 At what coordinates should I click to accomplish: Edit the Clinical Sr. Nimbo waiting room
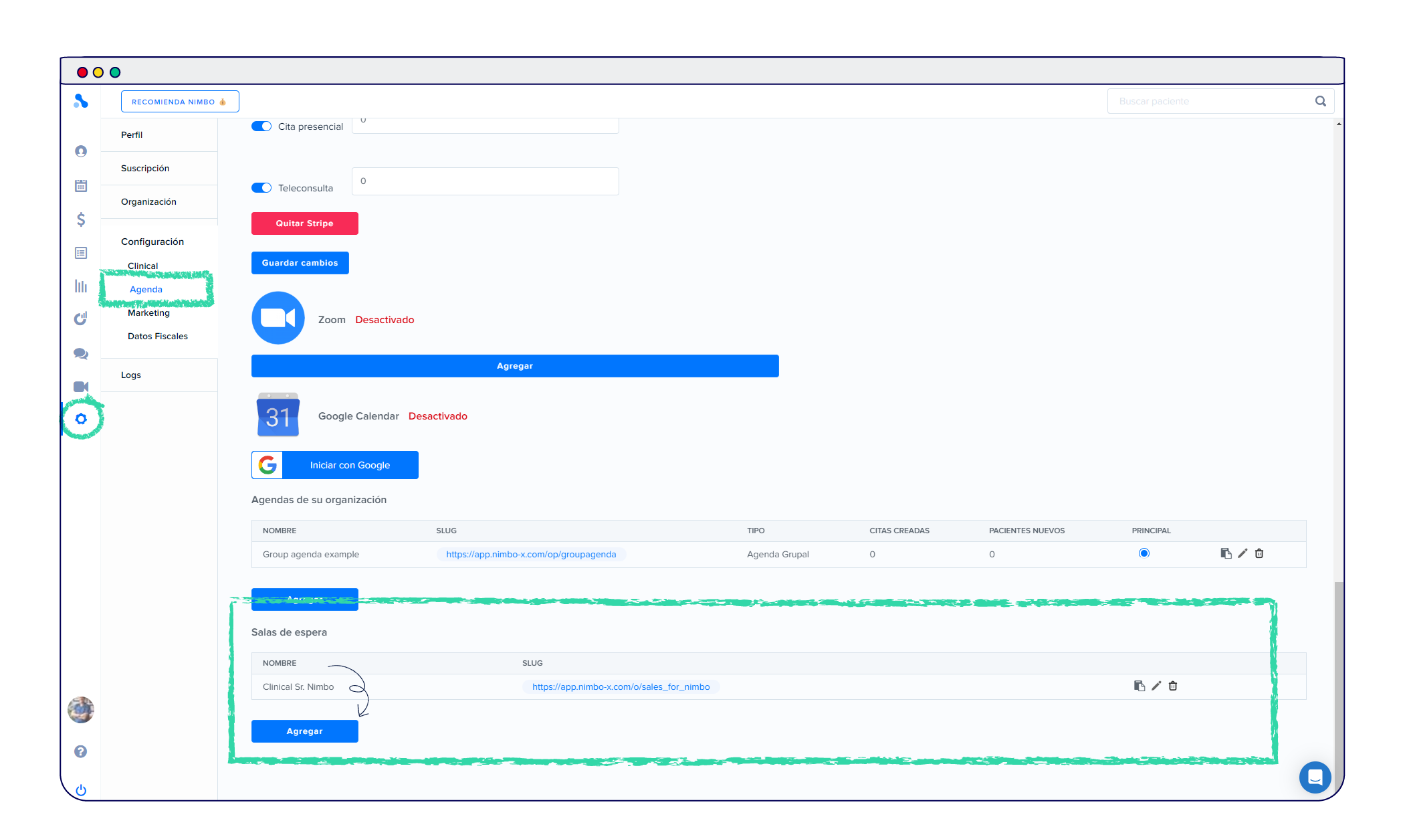pyautogui.click(x=1156, y=686)
